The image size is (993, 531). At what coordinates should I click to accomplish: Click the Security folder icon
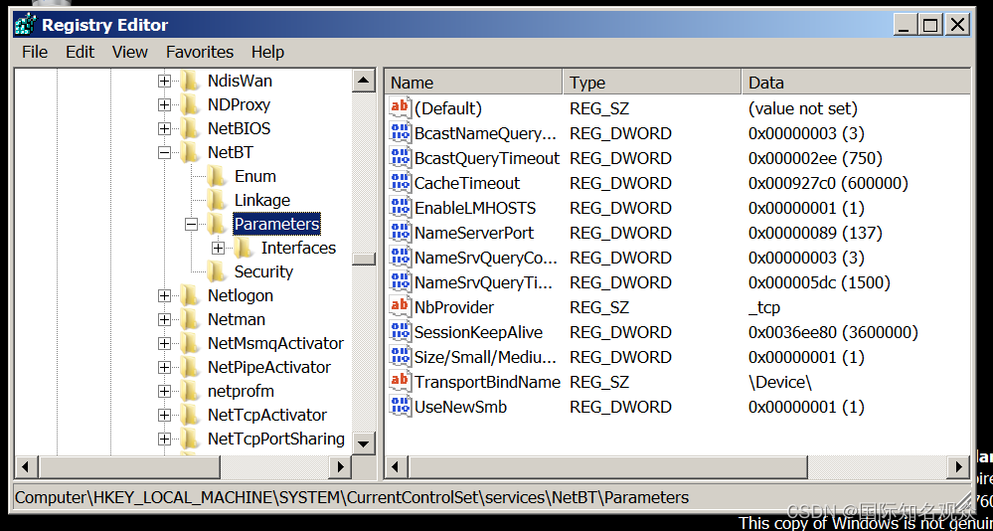(x=217, y=271)
